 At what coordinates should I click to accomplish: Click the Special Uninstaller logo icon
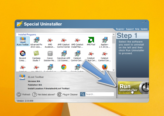click(19, 24)
